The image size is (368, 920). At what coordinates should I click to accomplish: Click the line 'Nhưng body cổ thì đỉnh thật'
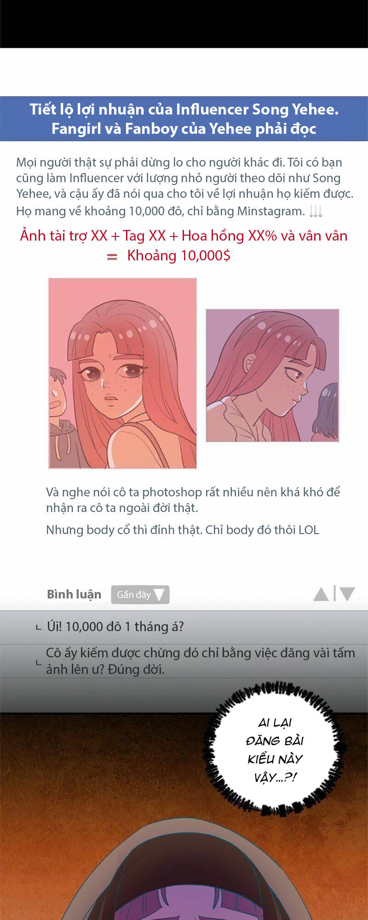(183, 530)
